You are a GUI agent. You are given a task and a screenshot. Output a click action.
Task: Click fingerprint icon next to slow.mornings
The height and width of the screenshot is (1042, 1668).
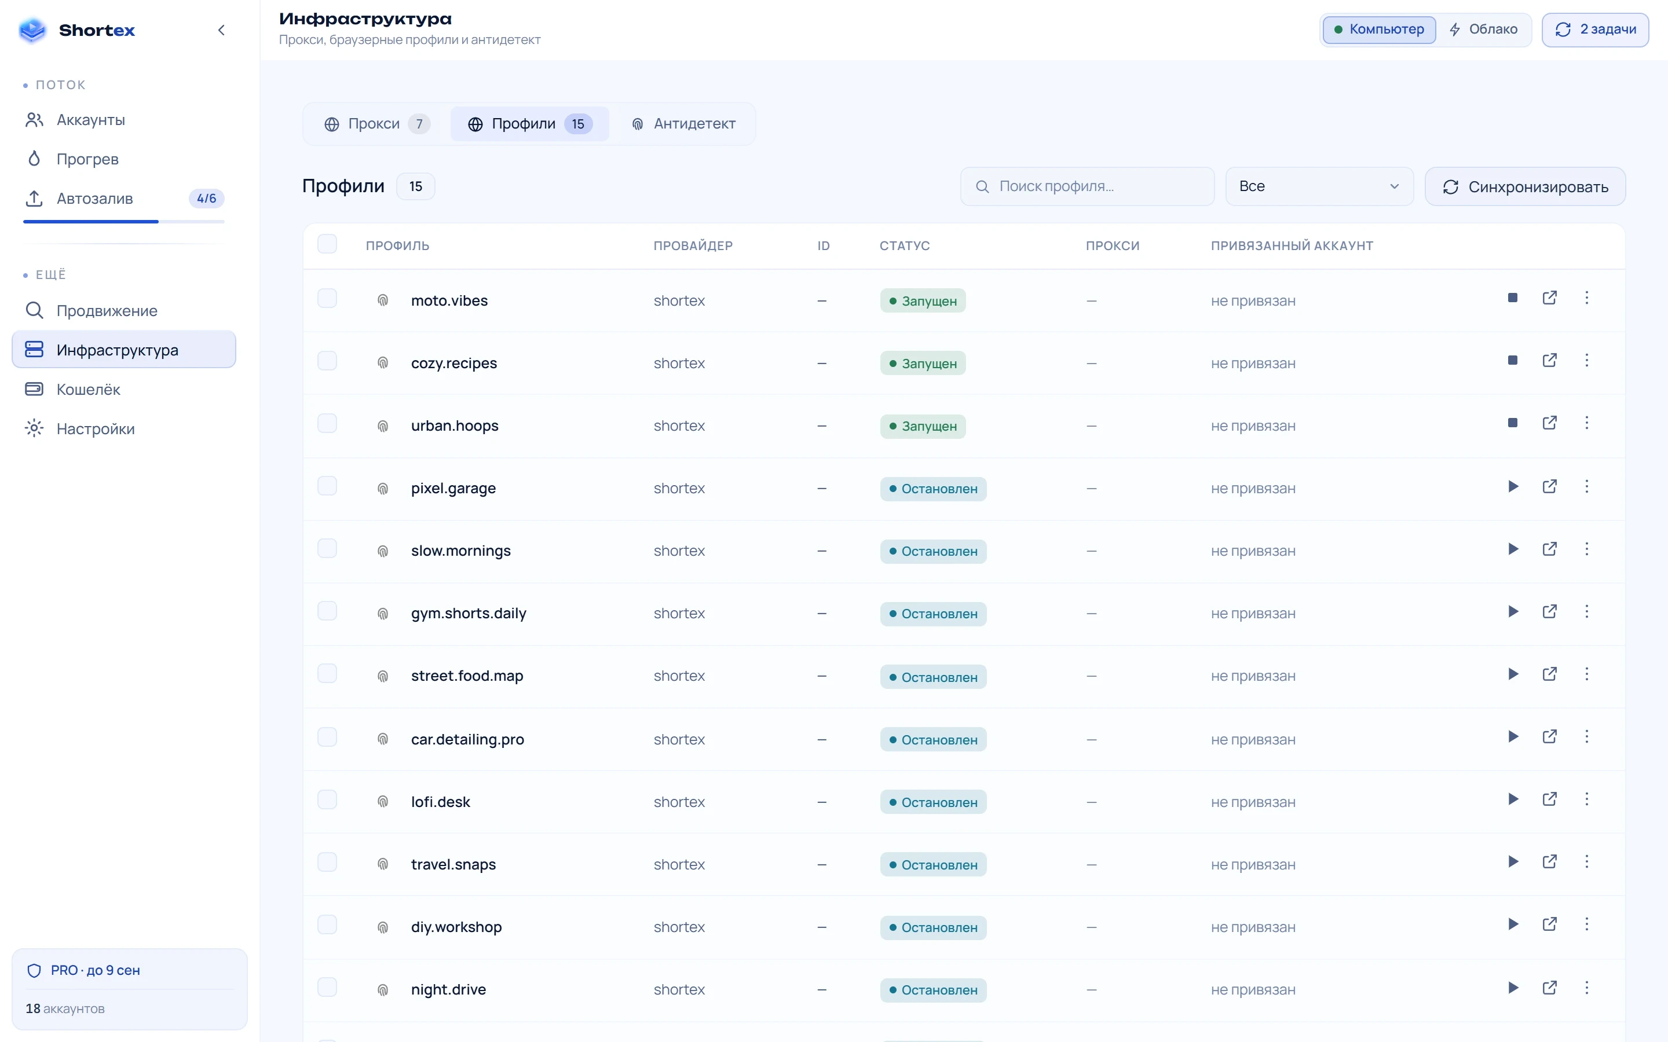pyautogui.click(x=382, y=551)
